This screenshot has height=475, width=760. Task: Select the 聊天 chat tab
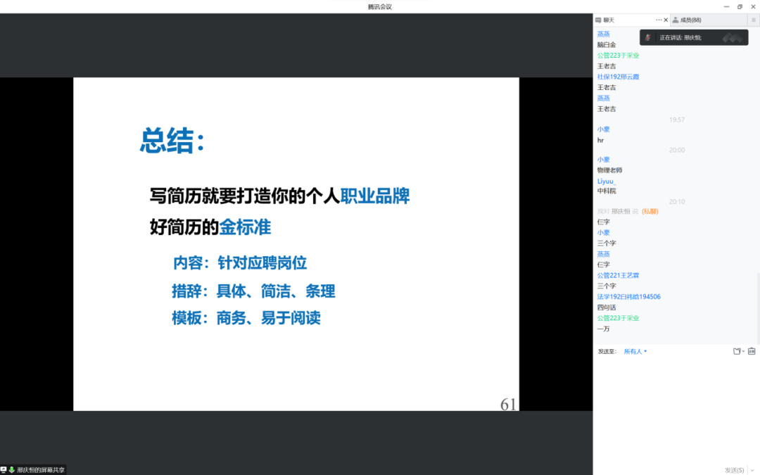[x=609, y=20]
